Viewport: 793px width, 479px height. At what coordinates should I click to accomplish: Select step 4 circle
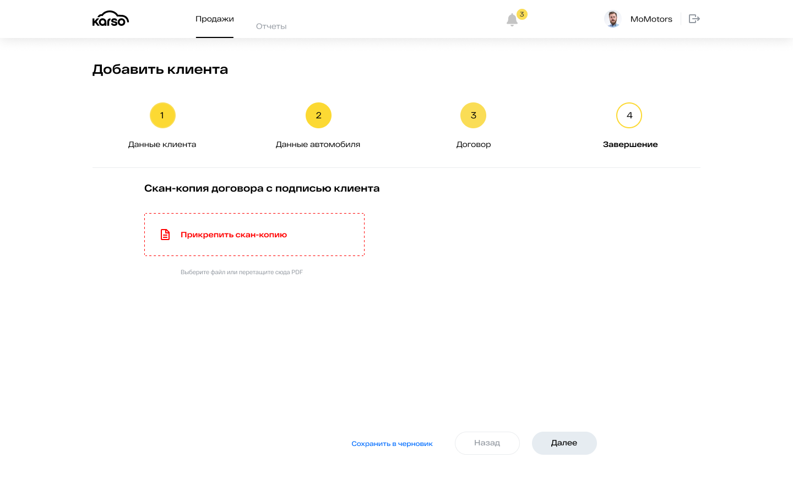click(x=629, y=116)
